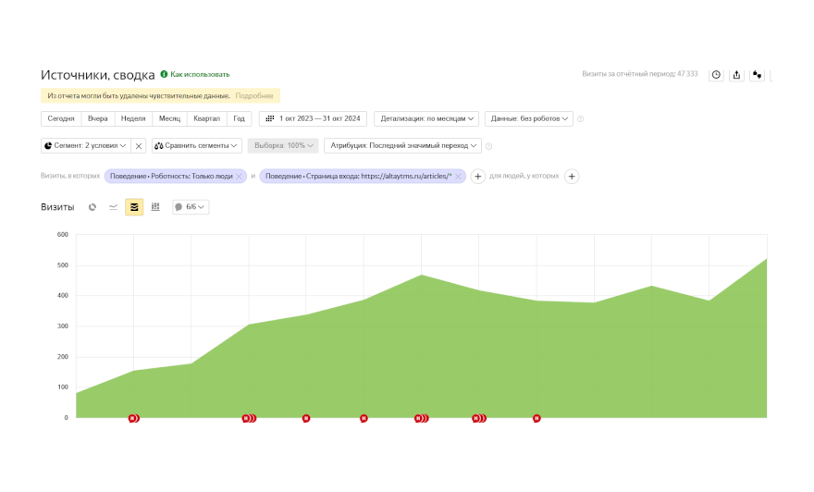Click 'Подробнее' link in yellow notice
This screenshot has height=492, width=814.
point(253,95)
